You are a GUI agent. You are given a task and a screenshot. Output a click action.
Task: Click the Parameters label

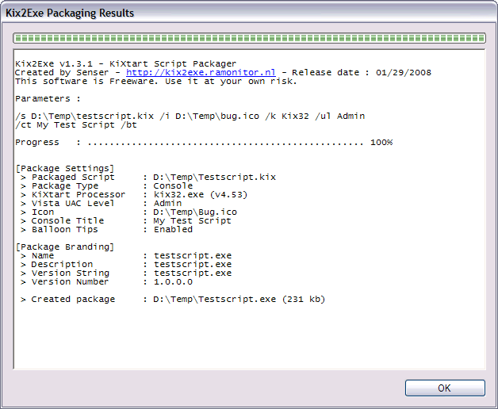(48, 98)
